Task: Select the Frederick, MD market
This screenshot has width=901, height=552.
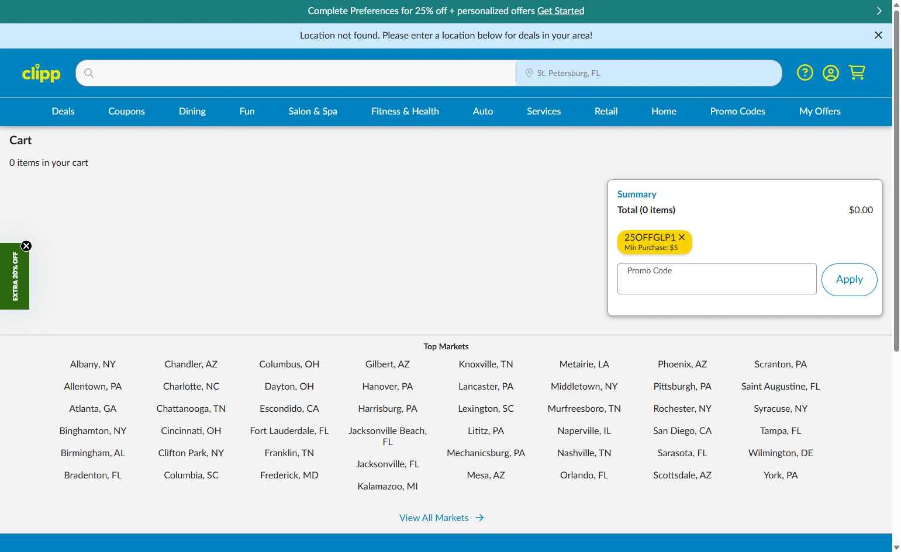Action: click(289, 475)
